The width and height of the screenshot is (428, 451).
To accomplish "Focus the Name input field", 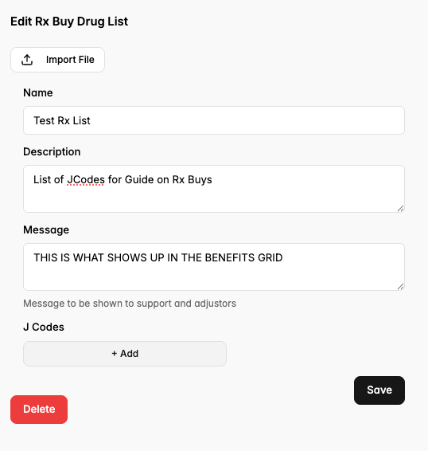I will pyautogui.click(x=214, y=120).
